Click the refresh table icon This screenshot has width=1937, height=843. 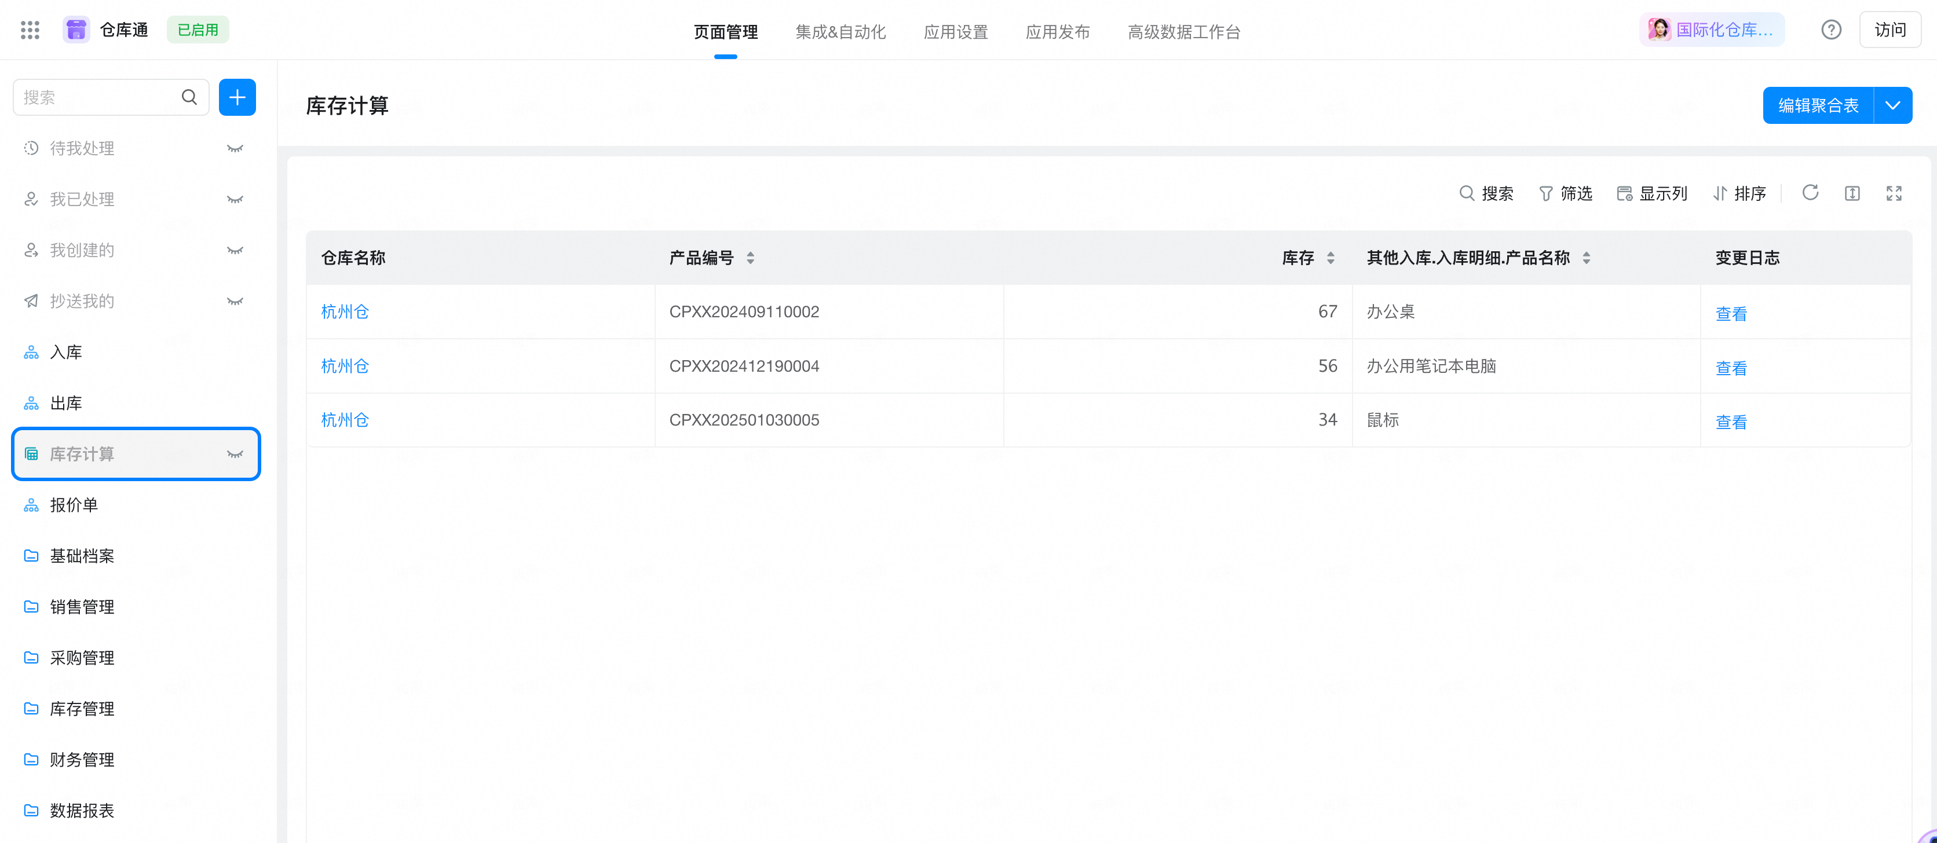(x=1810, y=193)
